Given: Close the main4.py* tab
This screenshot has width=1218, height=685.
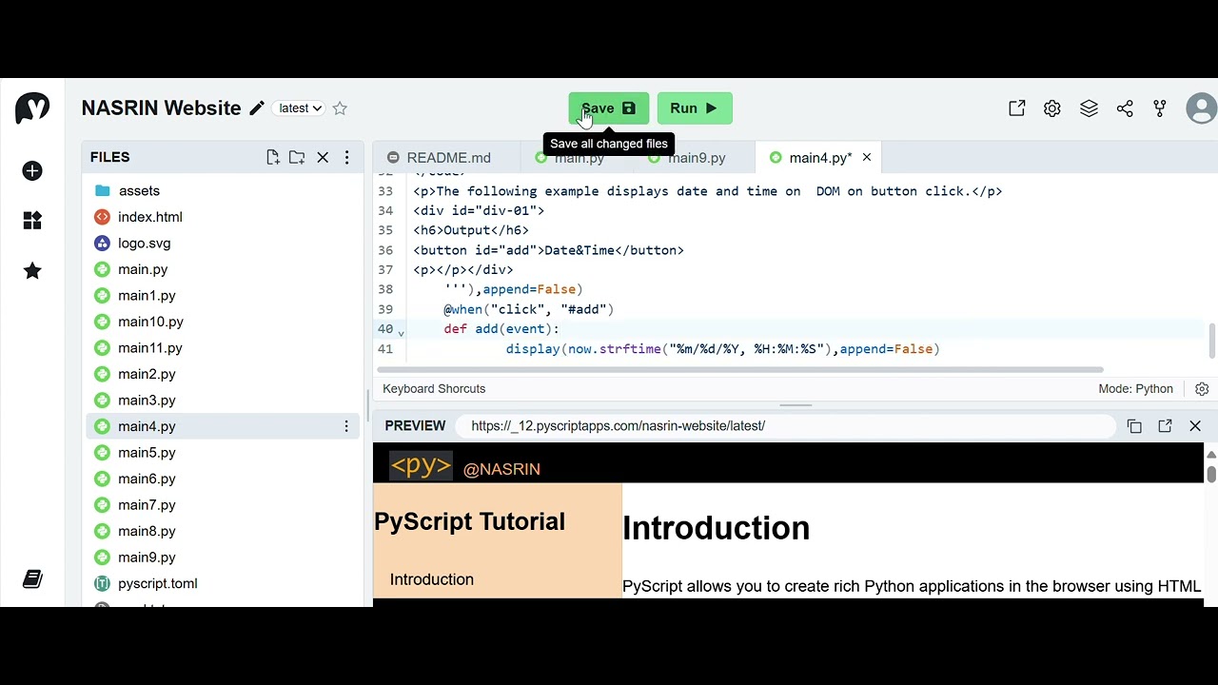Looking at the screenshot, I should tap(867, 158).
